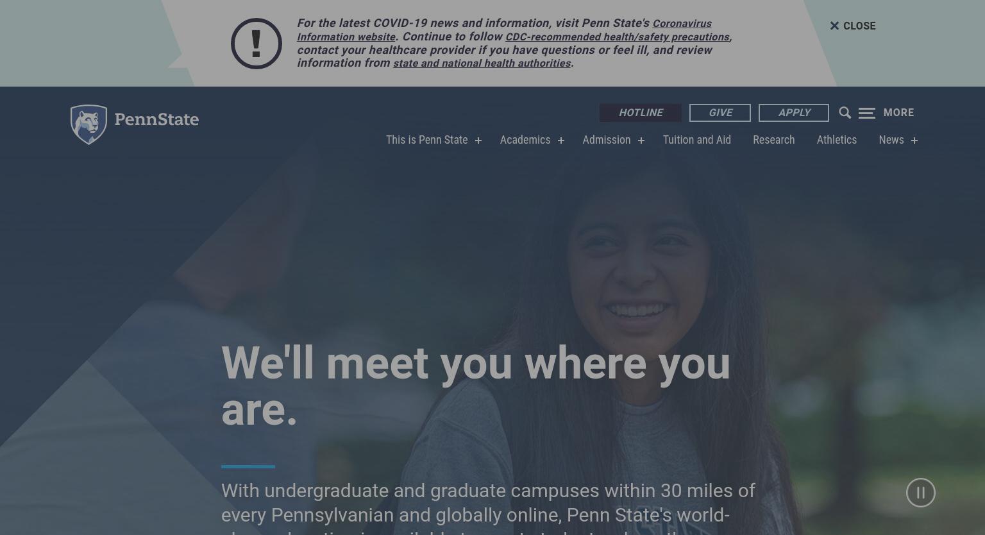Viewport: 985px width, 535px height.
Task: Click the HOTLINE button
Action: click(x=641, y=113)
